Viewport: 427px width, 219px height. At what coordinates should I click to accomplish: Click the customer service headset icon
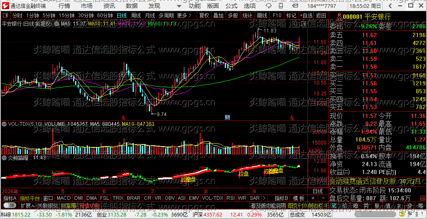[269, 6]
